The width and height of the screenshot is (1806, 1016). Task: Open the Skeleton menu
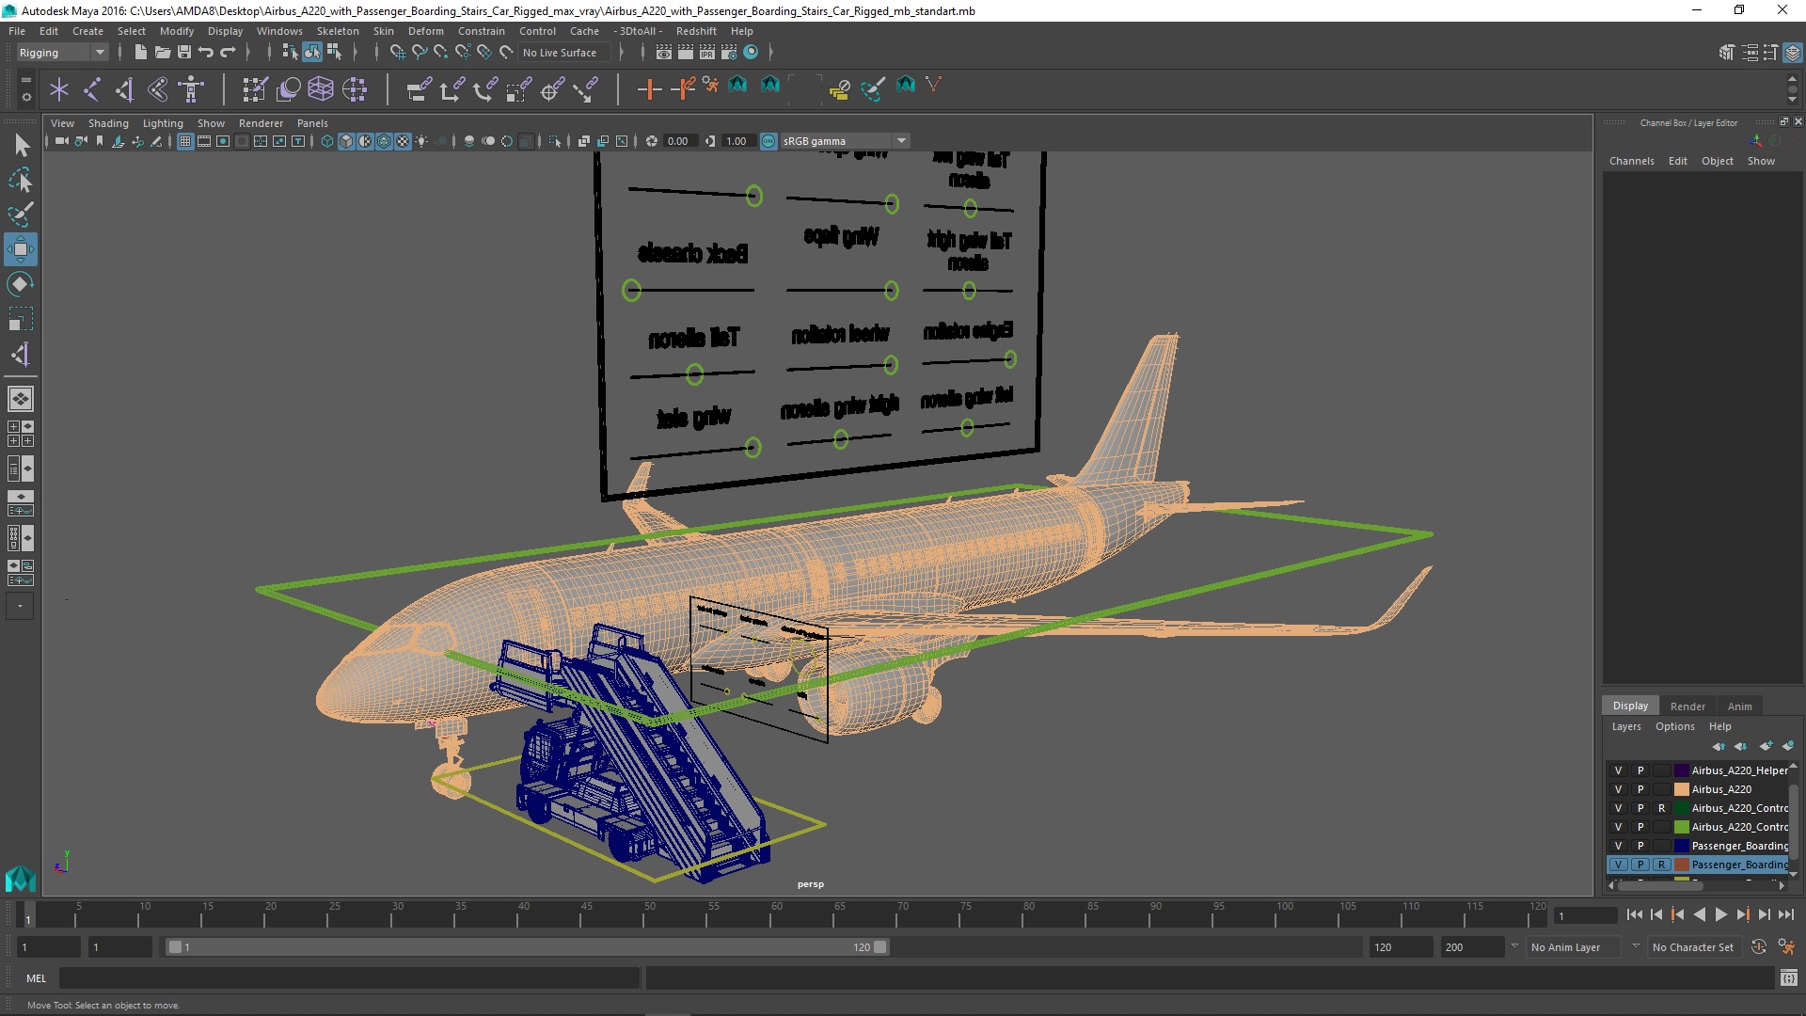[x=338, y=31]
